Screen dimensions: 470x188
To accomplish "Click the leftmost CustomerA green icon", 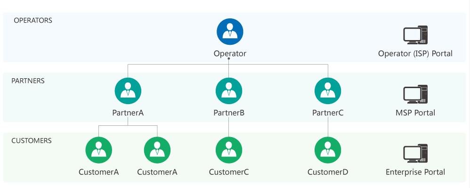I will click(x=98, y=150).
